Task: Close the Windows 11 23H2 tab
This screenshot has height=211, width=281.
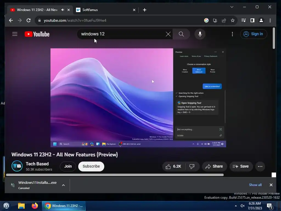Action: click(x=68, y=10)
